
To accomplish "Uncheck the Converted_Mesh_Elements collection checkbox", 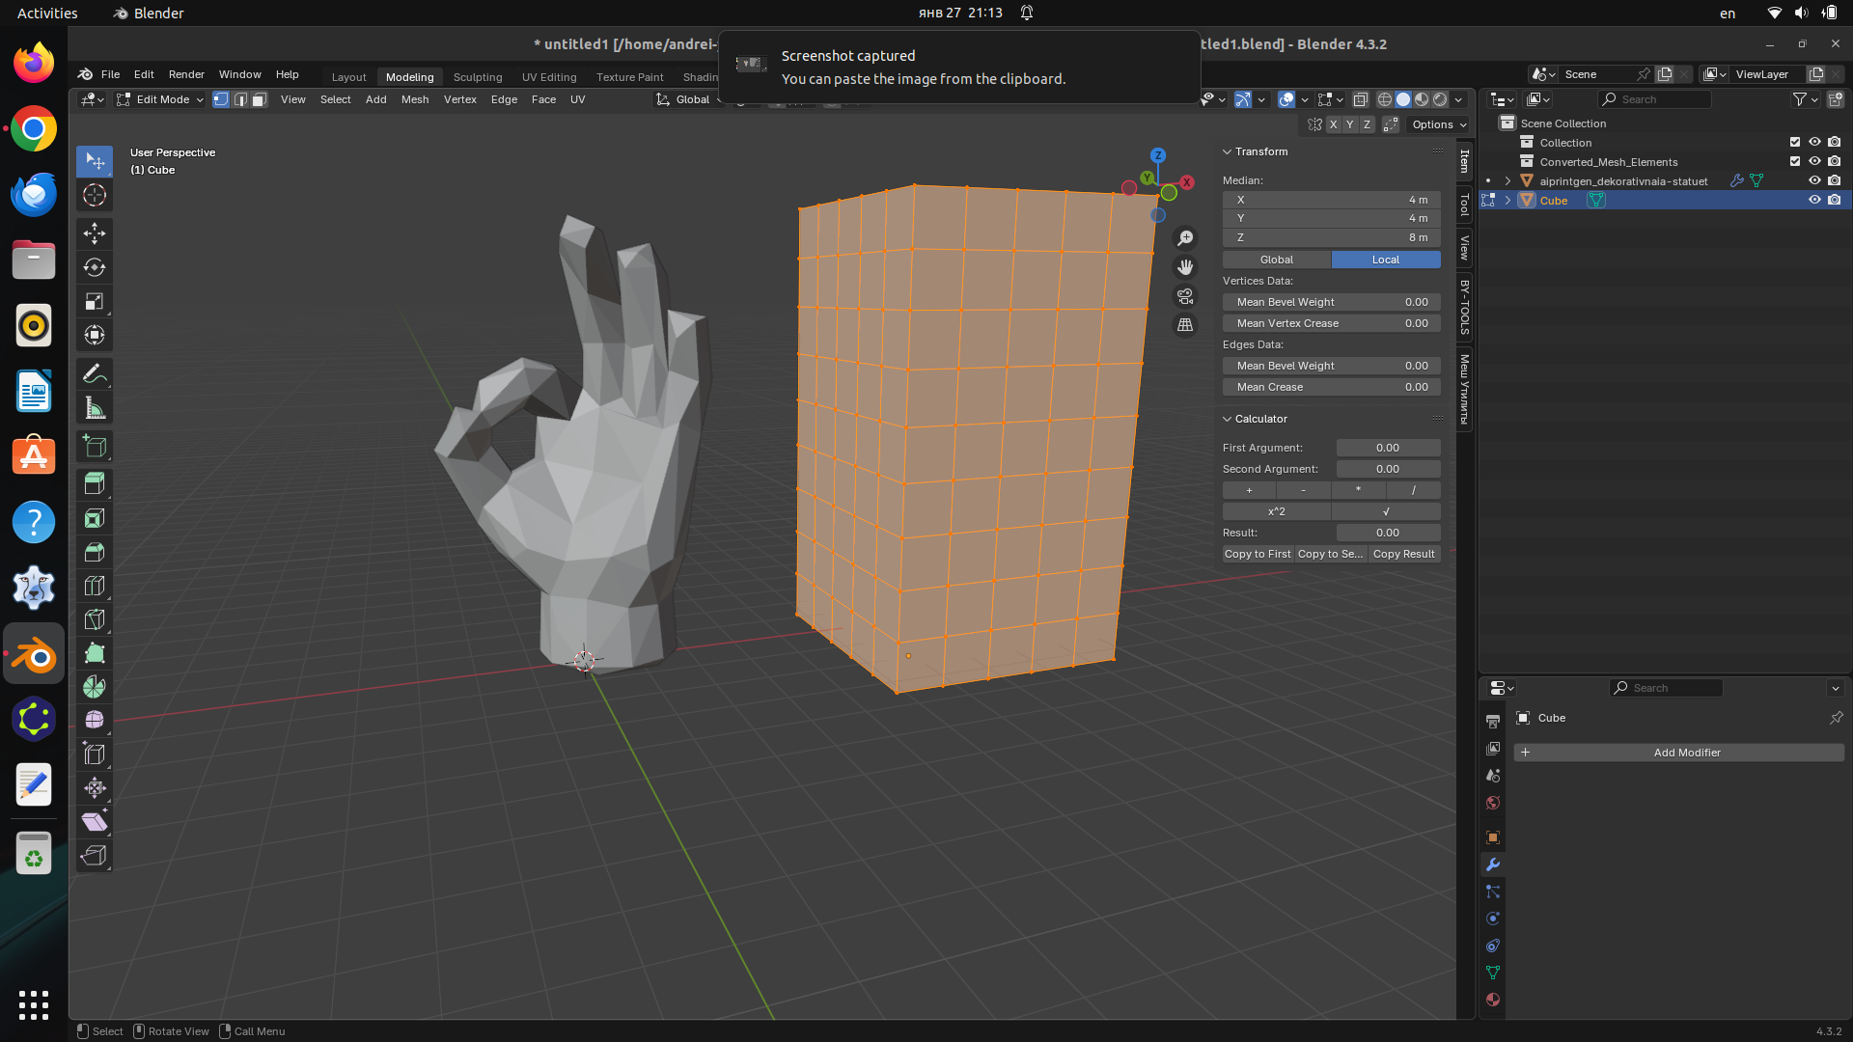I will tap(1795, 161).
